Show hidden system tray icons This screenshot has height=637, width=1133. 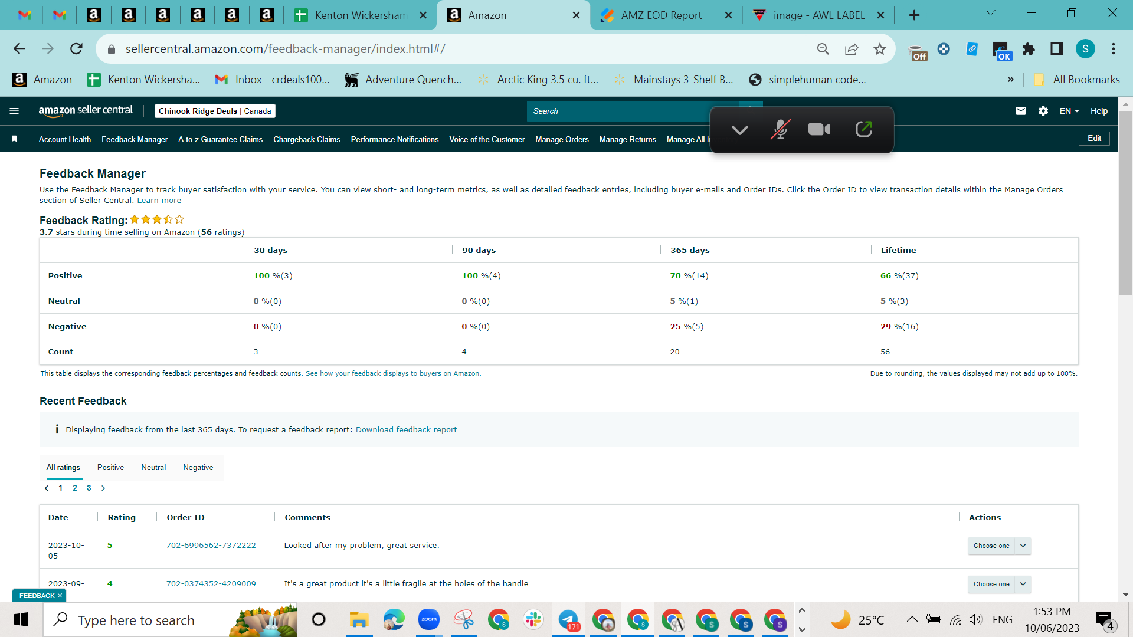coord(912,619)
